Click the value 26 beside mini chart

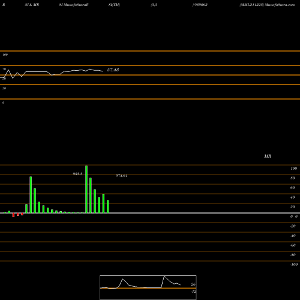pos(193,284)
